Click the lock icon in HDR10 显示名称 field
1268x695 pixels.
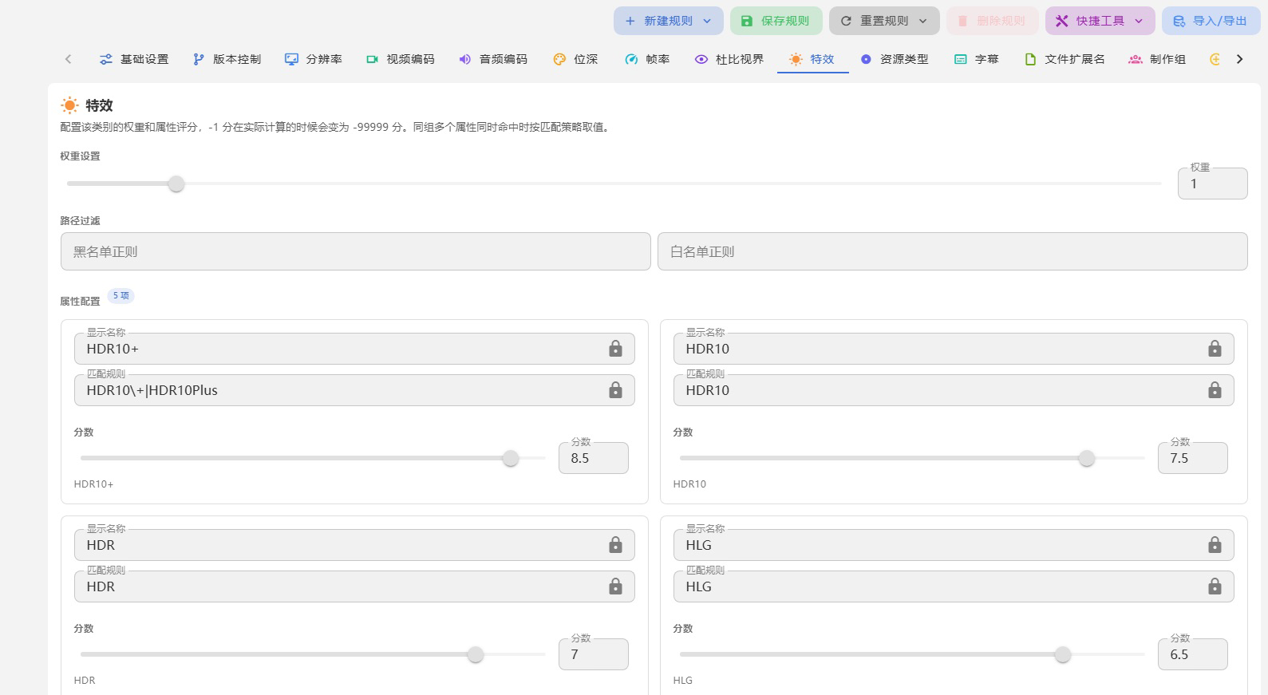pyautogui.click(x=1215, y=349)
